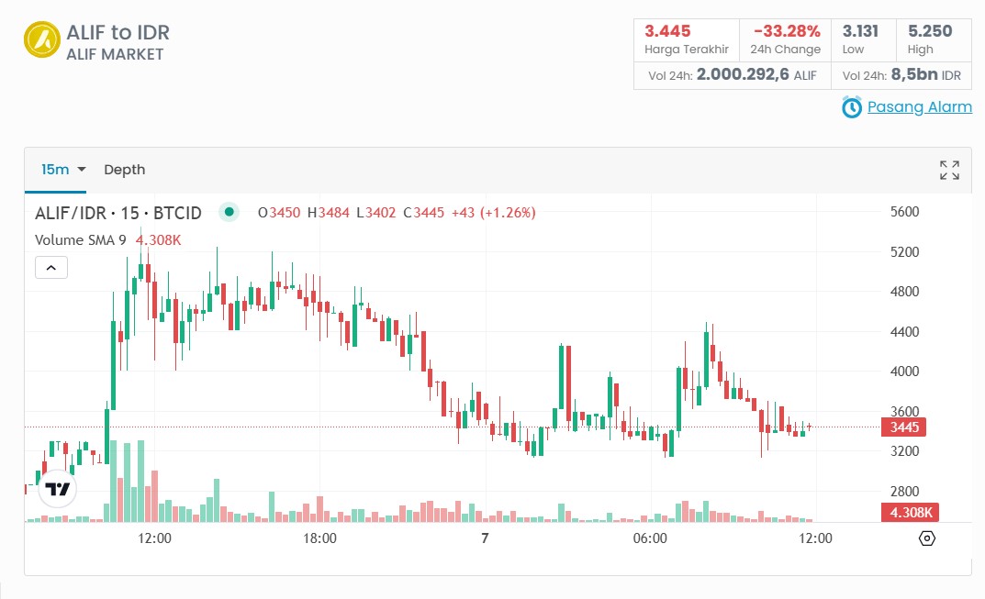This screenshot has height=599, width=985.
Task: Click the L3402 low value in legend
Action: point(376,213)
